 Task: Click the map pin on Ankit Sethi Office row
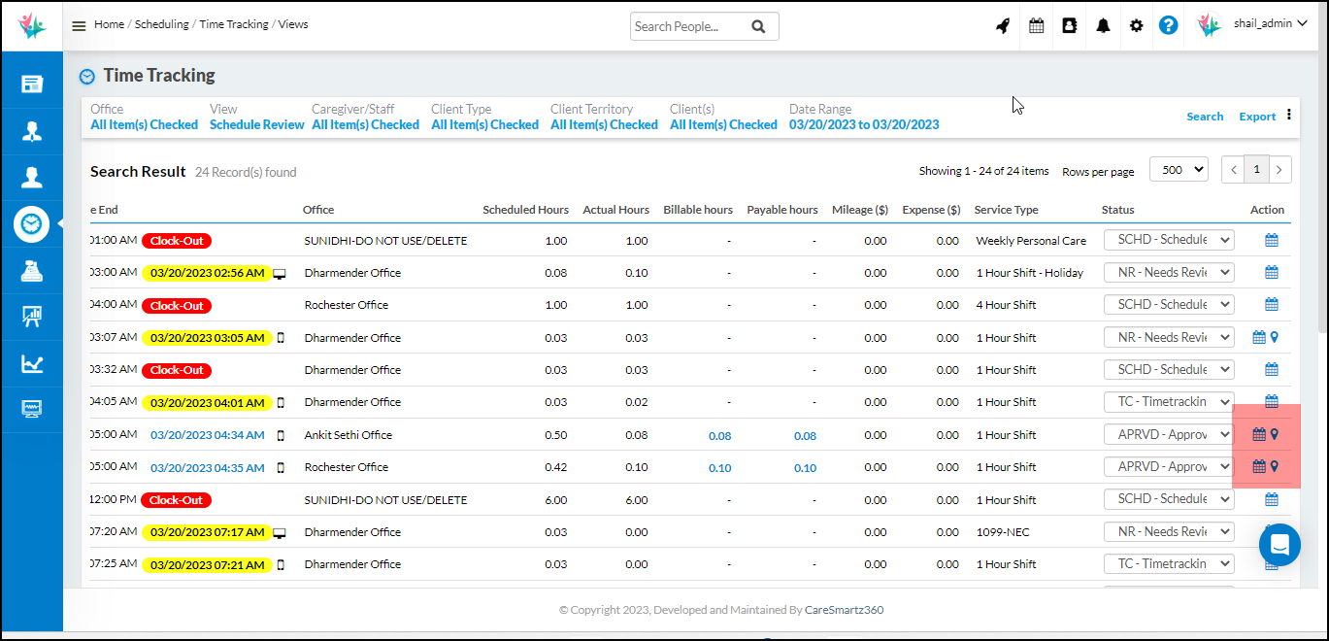(1275, 435)
